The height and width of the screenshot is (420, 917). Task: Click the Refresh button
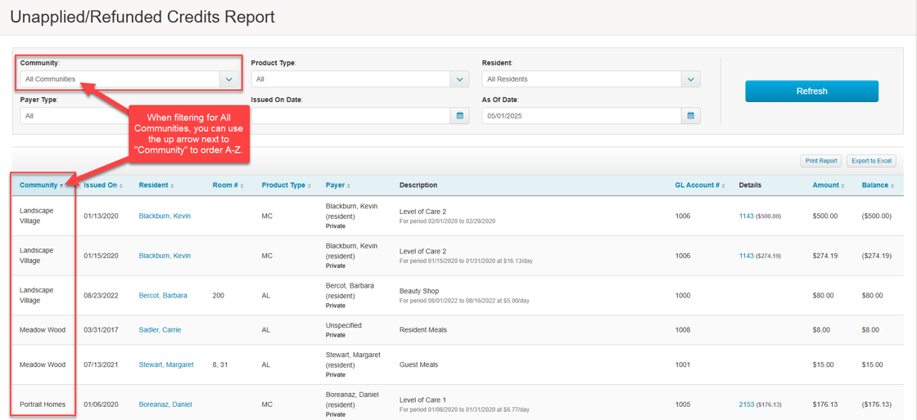pyautogui.click(x=811, y=91)
